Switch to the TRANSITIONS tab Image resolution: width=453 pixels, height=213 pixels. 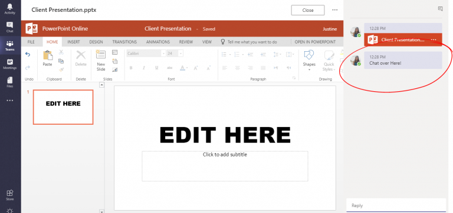coord(124,42)
